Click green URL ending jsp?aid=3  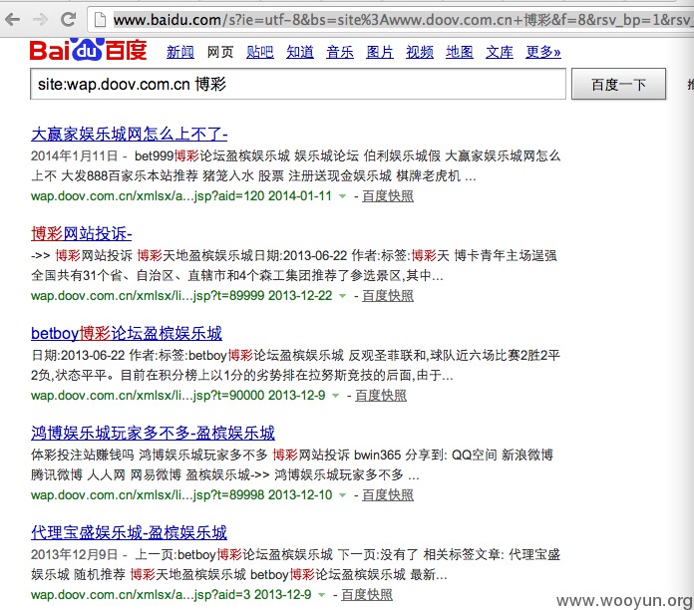tap(141, 594)
